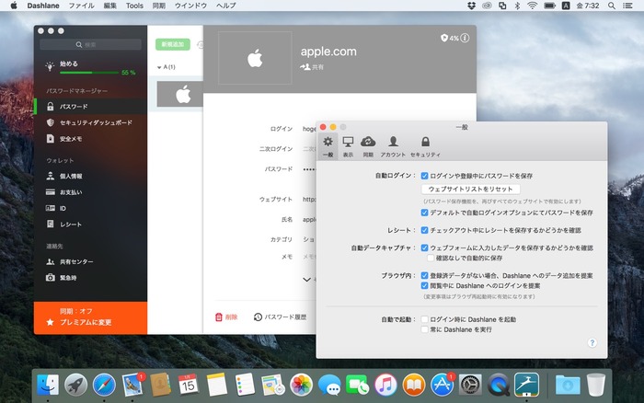Open the help question mark in preferences
The width and height of the screenshot is (644, 403).
point(592,342)
